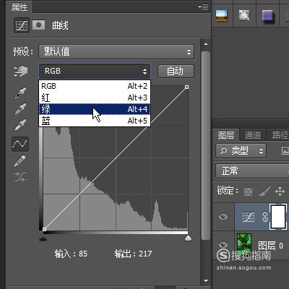
Task: Click the lock image pixels brush icon
Action: (x=264, y=191)
